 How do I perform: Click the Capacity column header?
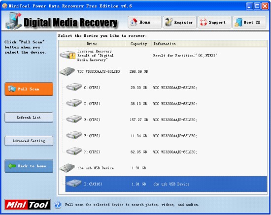tap(138, 44)
